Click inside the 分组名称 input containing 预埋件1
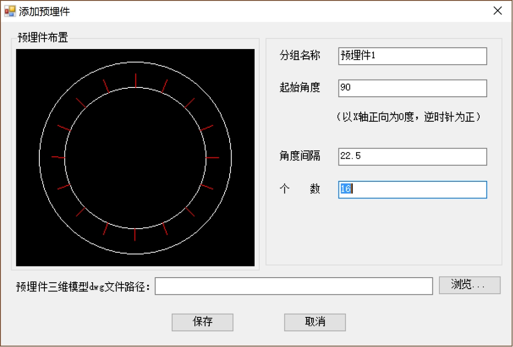This screenshot has height=347, width=513. [412, 56]
